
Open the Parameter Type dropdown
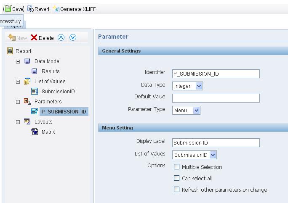196,111
